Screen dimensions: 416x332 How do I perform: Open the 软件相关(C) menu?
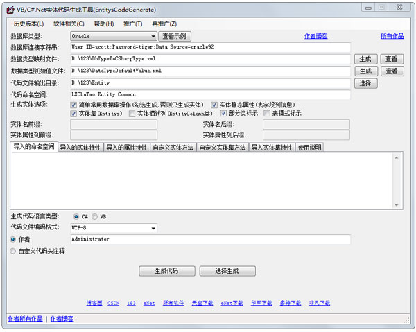tap(69, 24)
